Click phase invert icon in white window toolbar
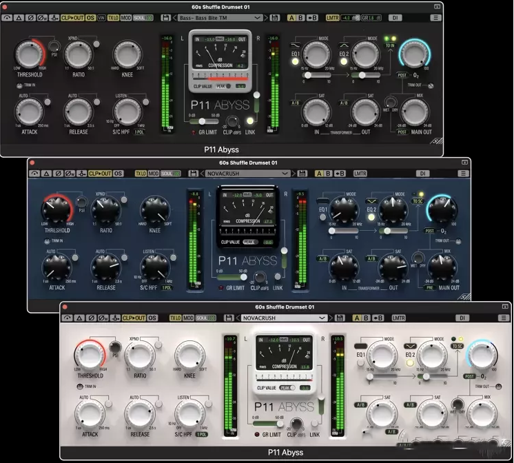514x463 pixels. (91, 318)
